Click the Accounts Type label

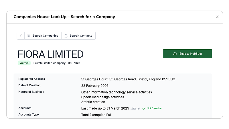click(28, 114)
